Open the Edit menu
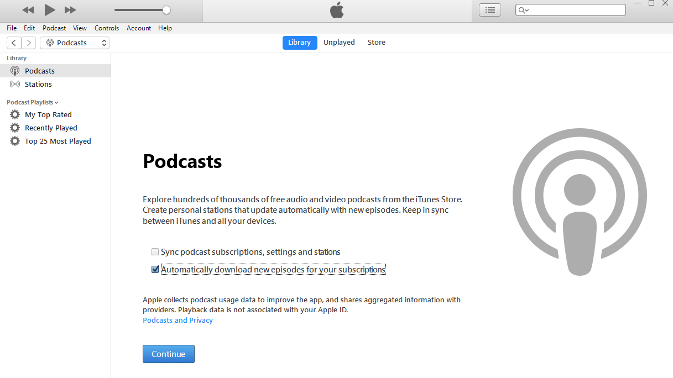673x378 pixels. tap(29, 28)
